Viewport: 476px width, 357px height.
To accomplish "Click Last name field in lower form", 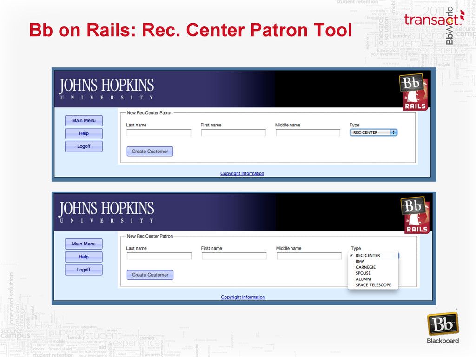I will click(x=159, y=256).
